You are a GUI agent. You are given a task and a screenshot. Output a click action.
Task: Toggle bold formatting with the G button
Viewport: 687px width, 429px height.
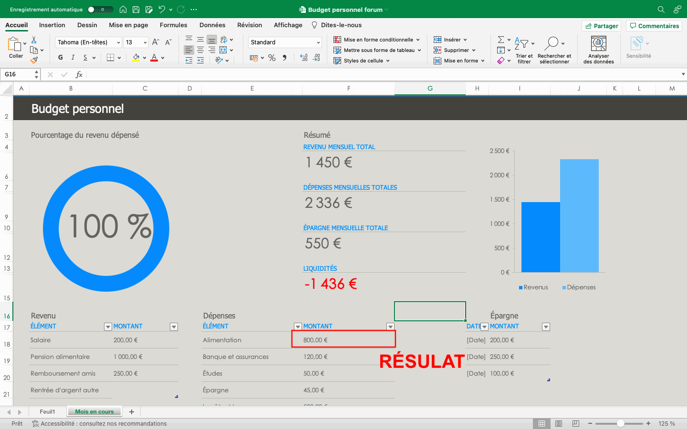click(x=61, y=58)
